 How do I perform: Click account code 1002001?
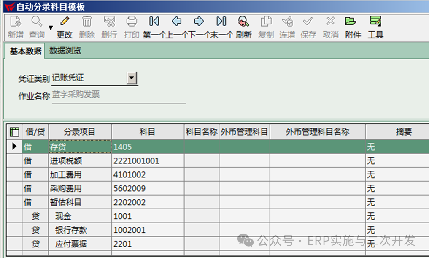[130, 230]
